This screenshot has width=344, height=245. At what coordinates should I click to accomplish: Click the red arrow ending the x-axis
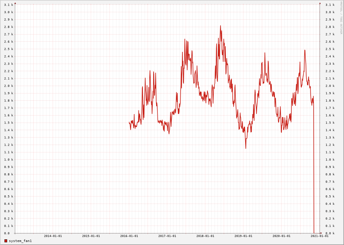pos(321,233)
